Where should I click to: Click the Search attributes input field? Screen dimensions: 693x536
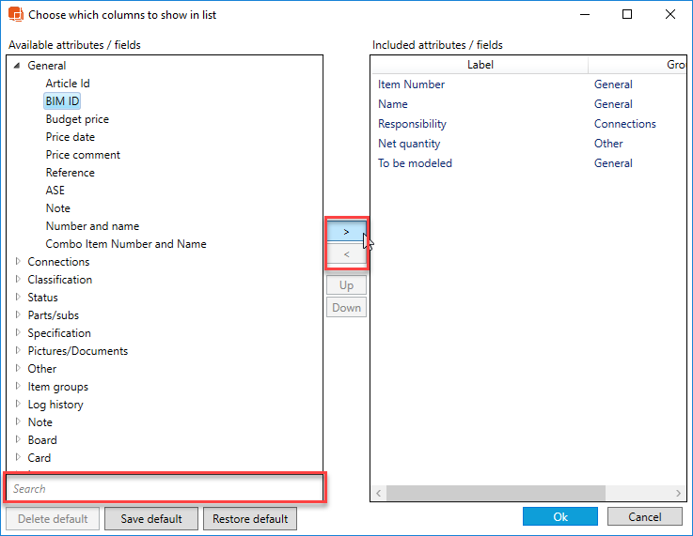click(165, 488)
